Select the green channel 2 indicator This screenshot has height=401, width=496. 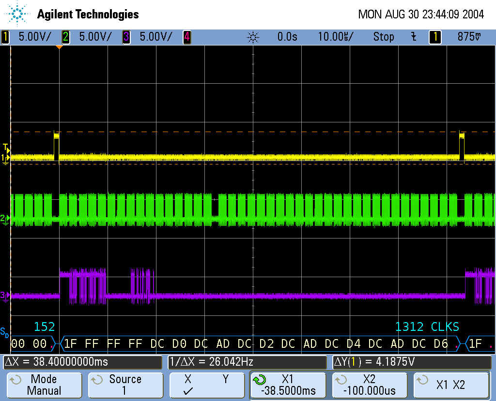point(66,37)
